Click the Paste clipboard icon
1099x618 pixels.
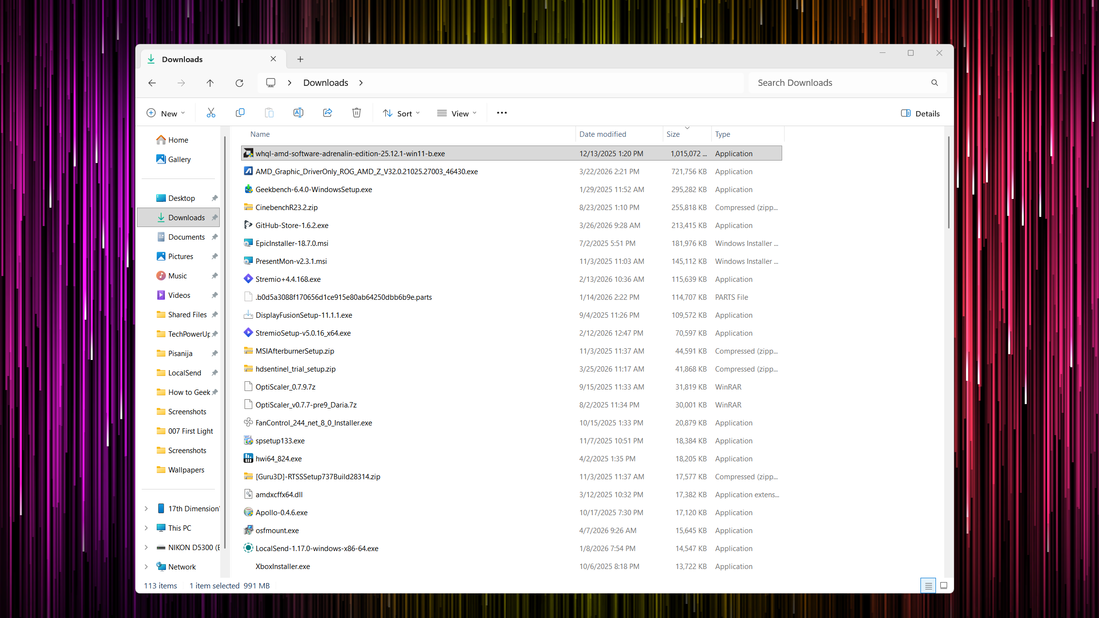[269, 113]
